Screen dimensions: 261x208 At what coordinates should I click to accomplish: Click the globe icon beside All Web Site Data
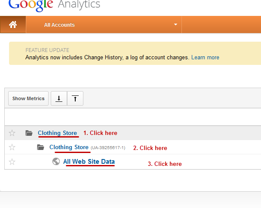56,162
